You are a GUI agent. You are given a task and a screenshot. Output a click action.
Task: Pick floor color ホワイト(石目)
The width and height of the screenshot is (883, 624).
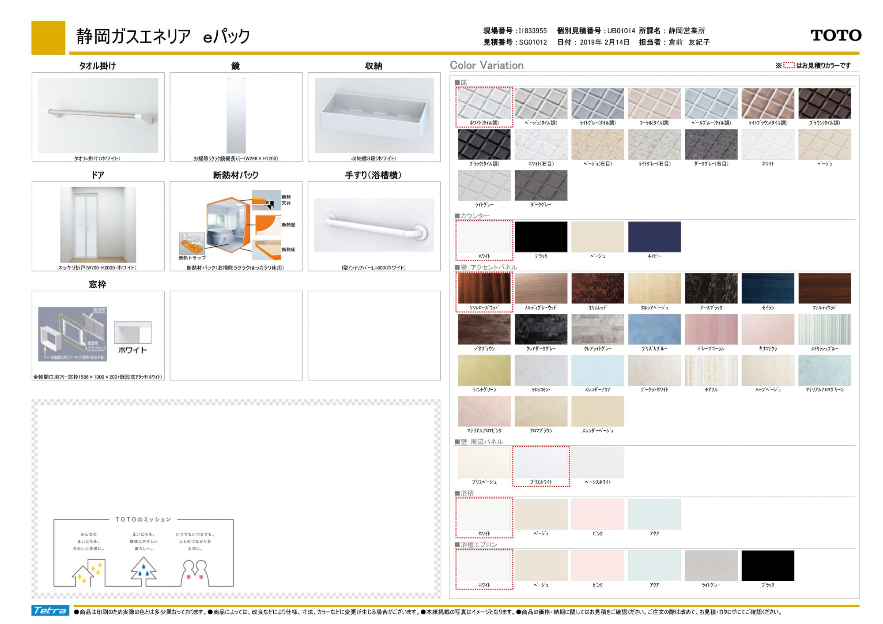(541, 144)
